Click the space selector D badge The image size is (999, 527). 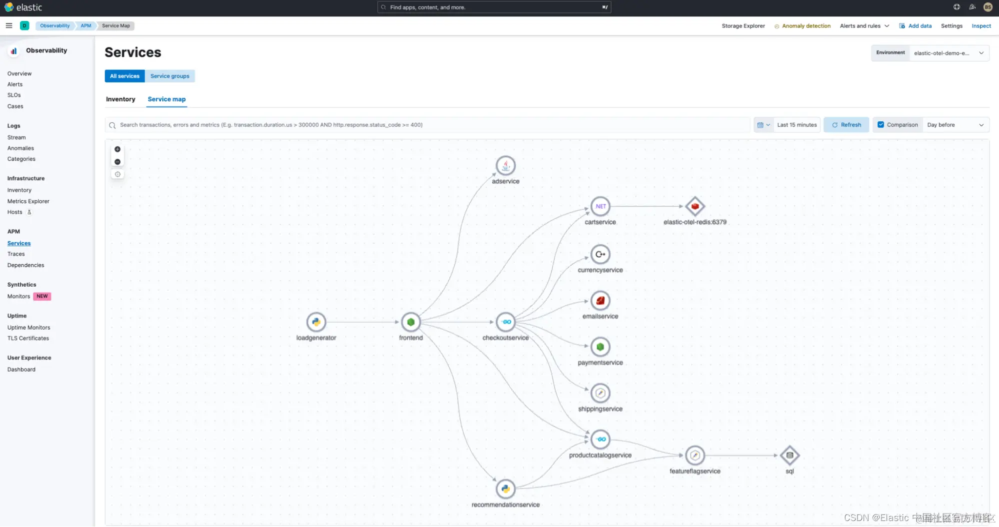coord(24,25)
